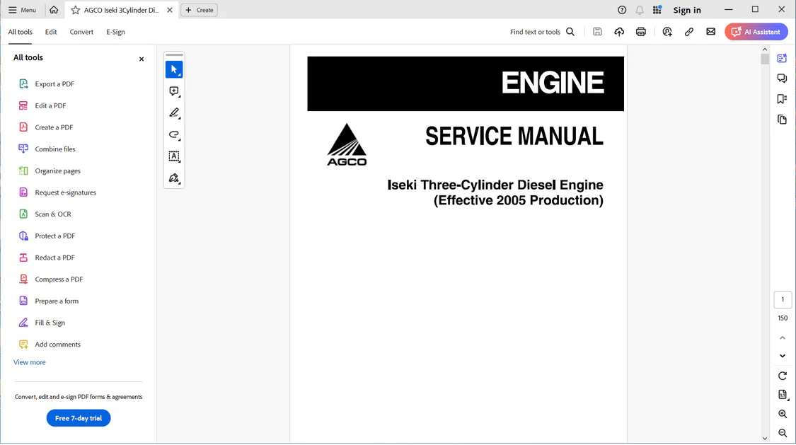
Task: Start the Free 7-day trial
Action: pos(79,418)
